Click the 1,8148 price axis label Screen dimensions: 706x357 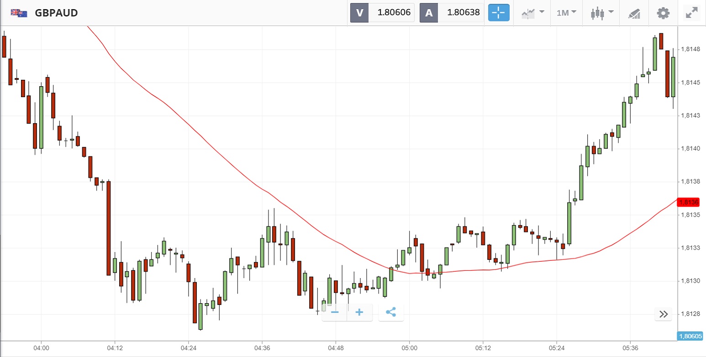click(x=690, y=49)
